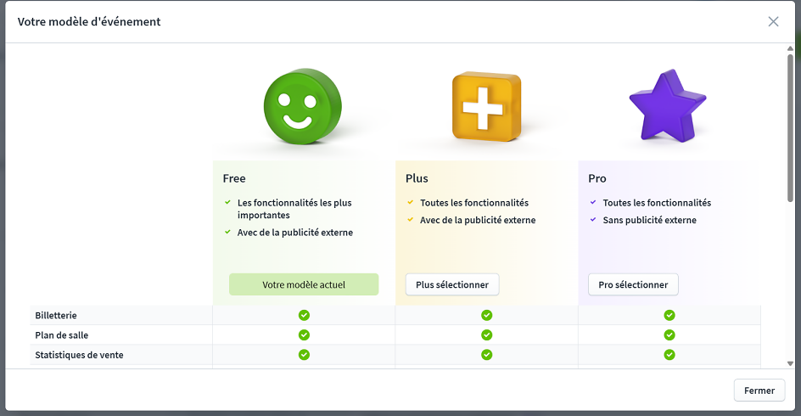Click the scrollbar up arrow
The image size is (801, 416).
[x=790, y=49]
